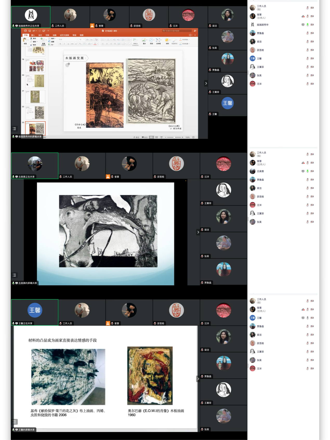The height and width of the screenshot is (440, 330).
Task: Click cloud recording icon beside 曾慧 in top list
Action: pos(303,16)
